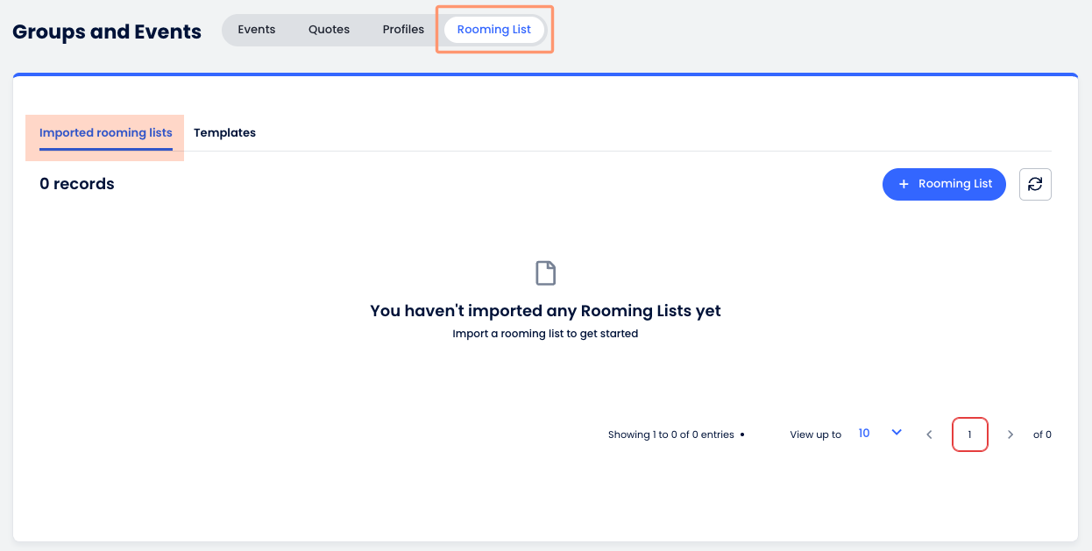Click the refresh icon button
Viewport: 1092px width, 551px height.
click(x=1035, y=184)
